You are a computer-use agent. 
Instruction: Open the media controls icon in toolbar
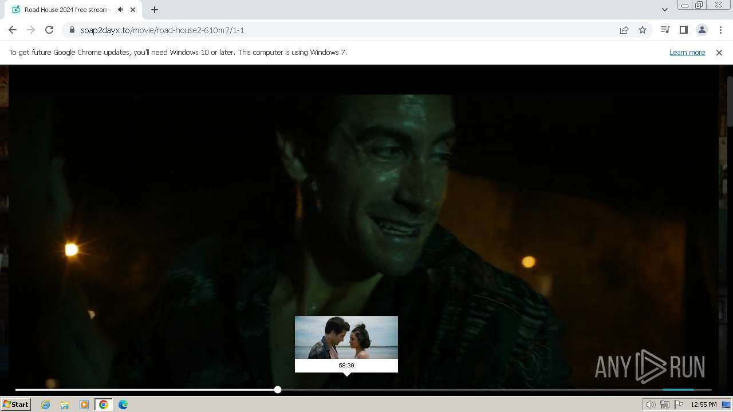[x=665, y=30]
